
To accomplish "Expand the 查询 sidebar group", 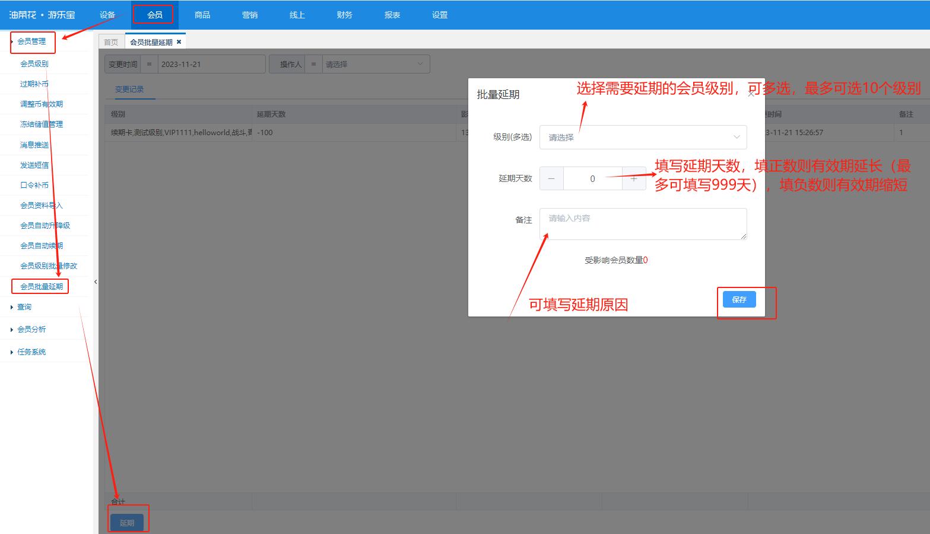I will (24, 307).
